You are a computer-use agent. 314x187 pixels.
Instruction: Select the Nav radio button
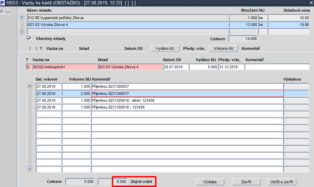point(2,12)
